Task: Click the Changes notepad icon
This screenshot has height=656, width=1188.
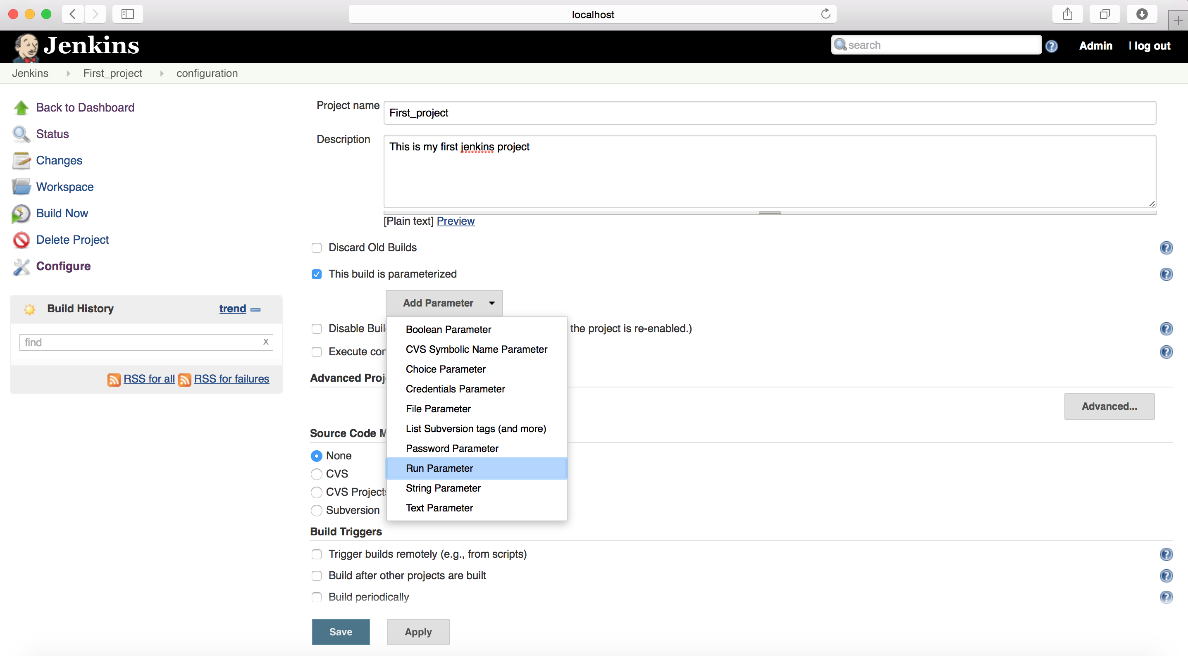Action: pos(21,160)
